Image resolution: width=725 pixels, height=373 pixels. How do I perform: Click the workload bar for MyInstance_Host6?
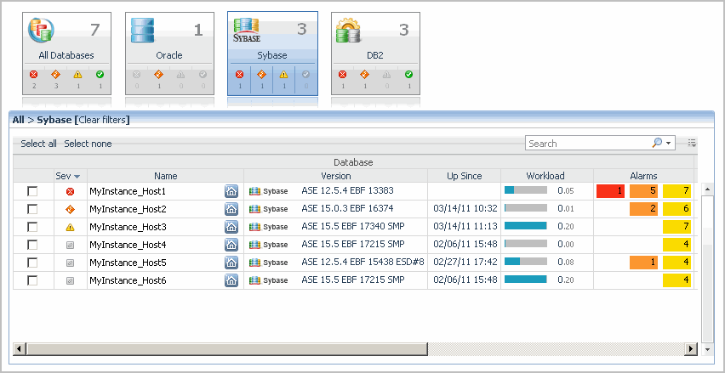click(x=526, y=280)
